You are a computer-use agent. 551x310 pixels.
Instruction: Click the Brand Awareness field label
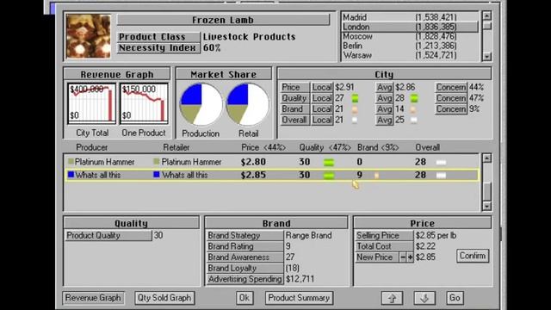[245, 257]
